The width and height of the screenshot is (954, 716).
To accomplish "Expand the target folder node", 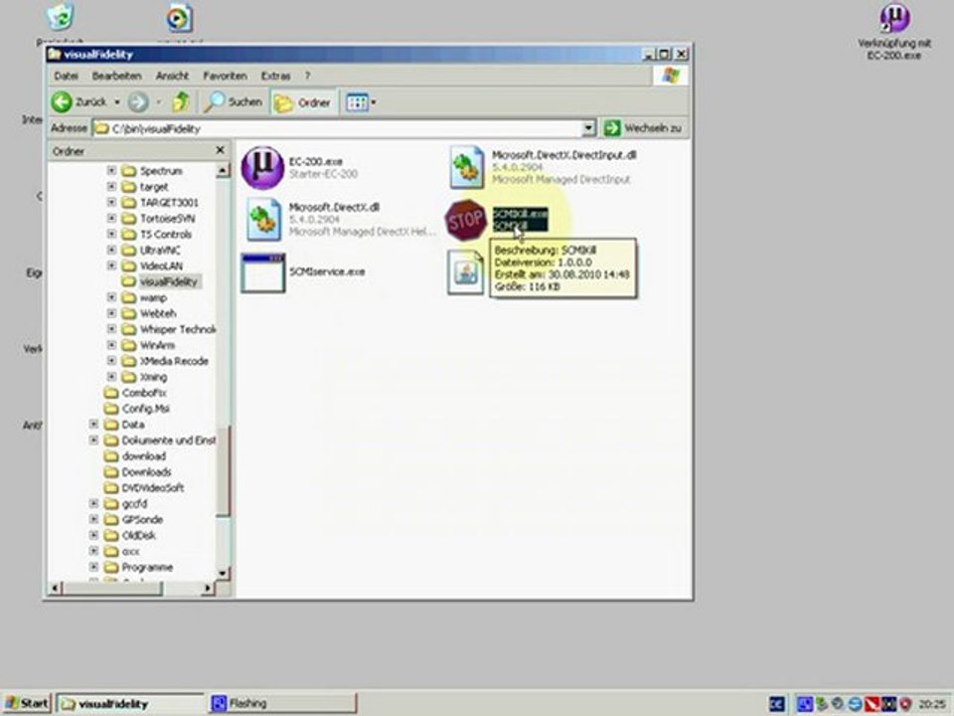I will (x=111, y=186).
